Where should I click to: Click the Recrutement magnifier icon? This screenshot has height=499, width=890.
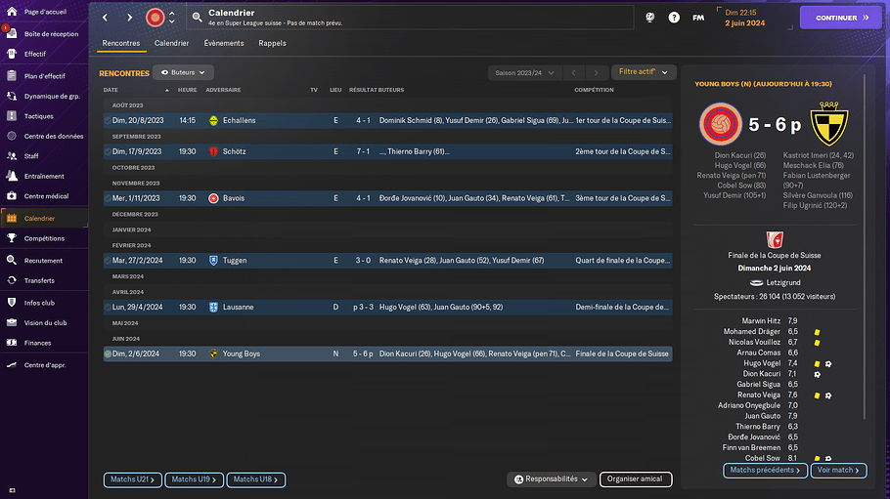pyautogui.click(x=12, y=261)
